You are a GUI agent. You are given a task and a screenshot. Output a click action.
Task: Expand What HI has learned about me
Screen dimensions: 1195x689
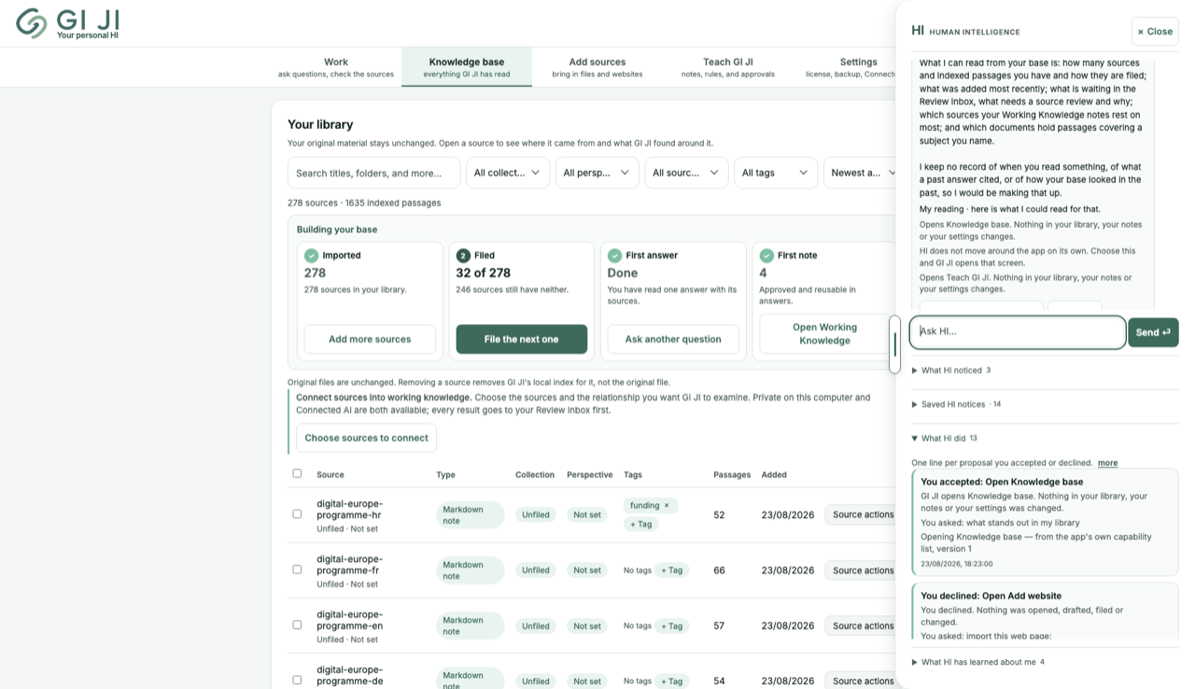click(977, 662)
